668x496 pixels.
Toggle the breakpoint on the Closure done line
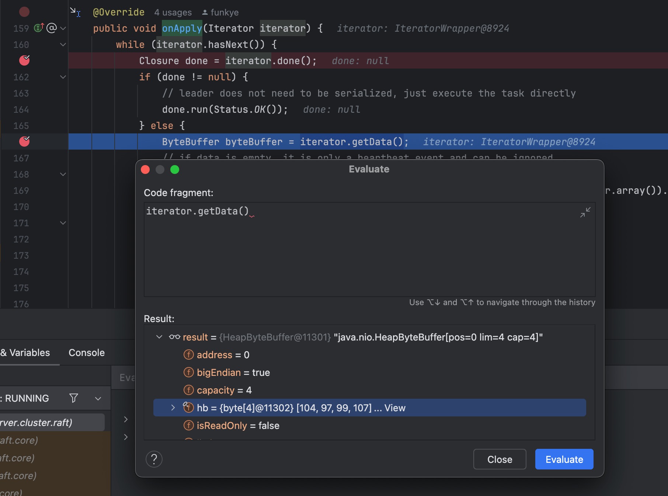24,60
